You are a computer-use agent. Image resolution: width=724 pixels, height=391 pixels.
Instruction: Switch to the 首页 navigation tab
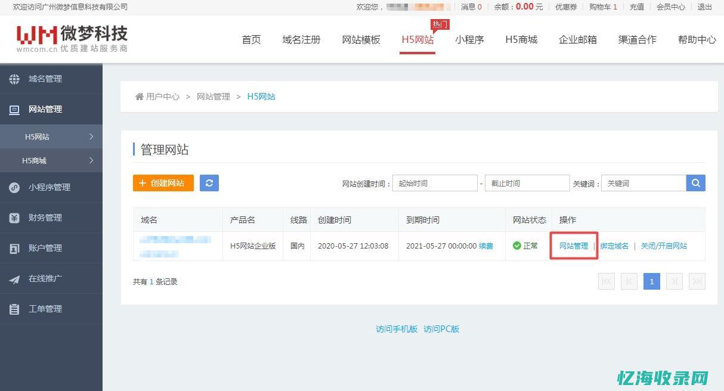coord(251,39)
